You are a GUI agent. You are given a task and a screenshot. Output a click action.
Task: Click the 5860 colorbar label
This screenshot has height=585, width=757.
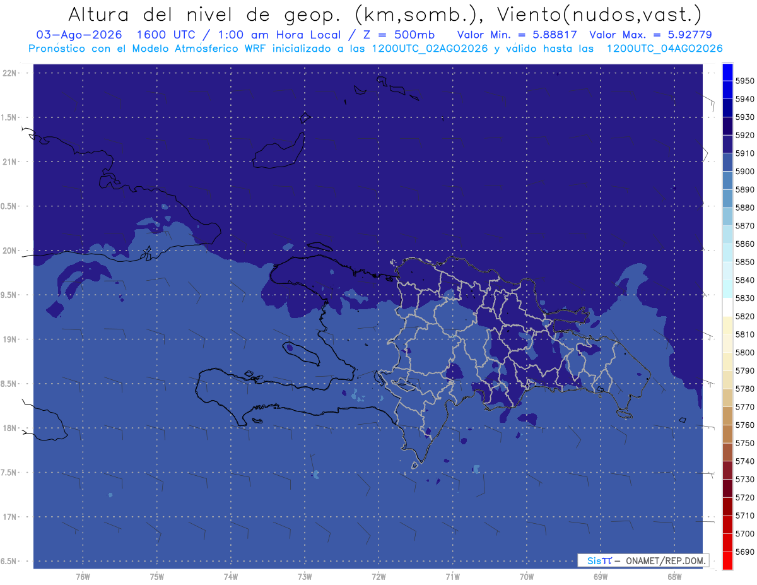tap(744, 244)
